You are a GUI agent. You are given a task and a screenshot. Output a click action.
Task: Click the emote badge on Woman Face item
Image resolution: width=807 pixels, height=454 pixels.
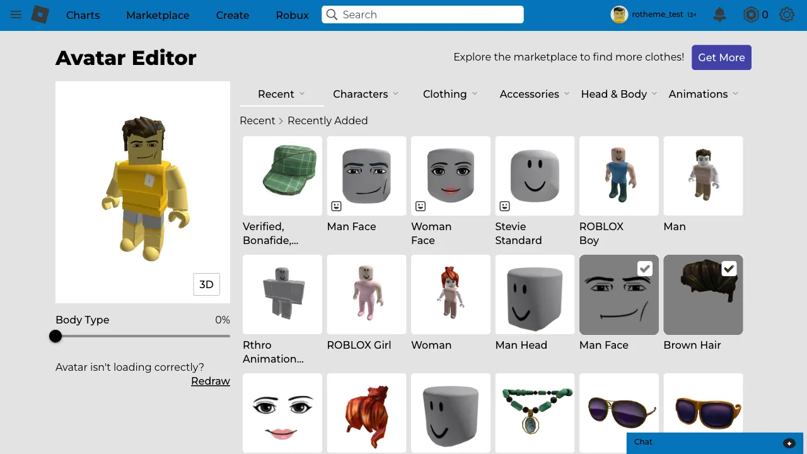click(420, 206)
